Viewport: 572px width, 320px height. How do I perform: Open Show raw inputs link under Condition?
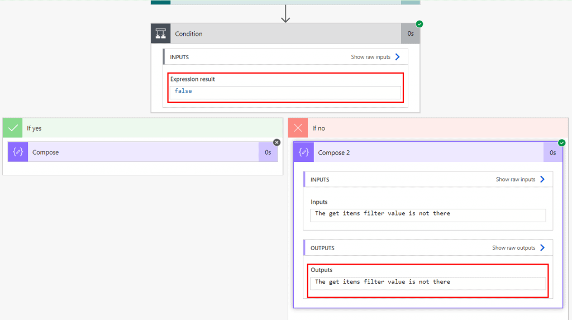coord(371,57)
